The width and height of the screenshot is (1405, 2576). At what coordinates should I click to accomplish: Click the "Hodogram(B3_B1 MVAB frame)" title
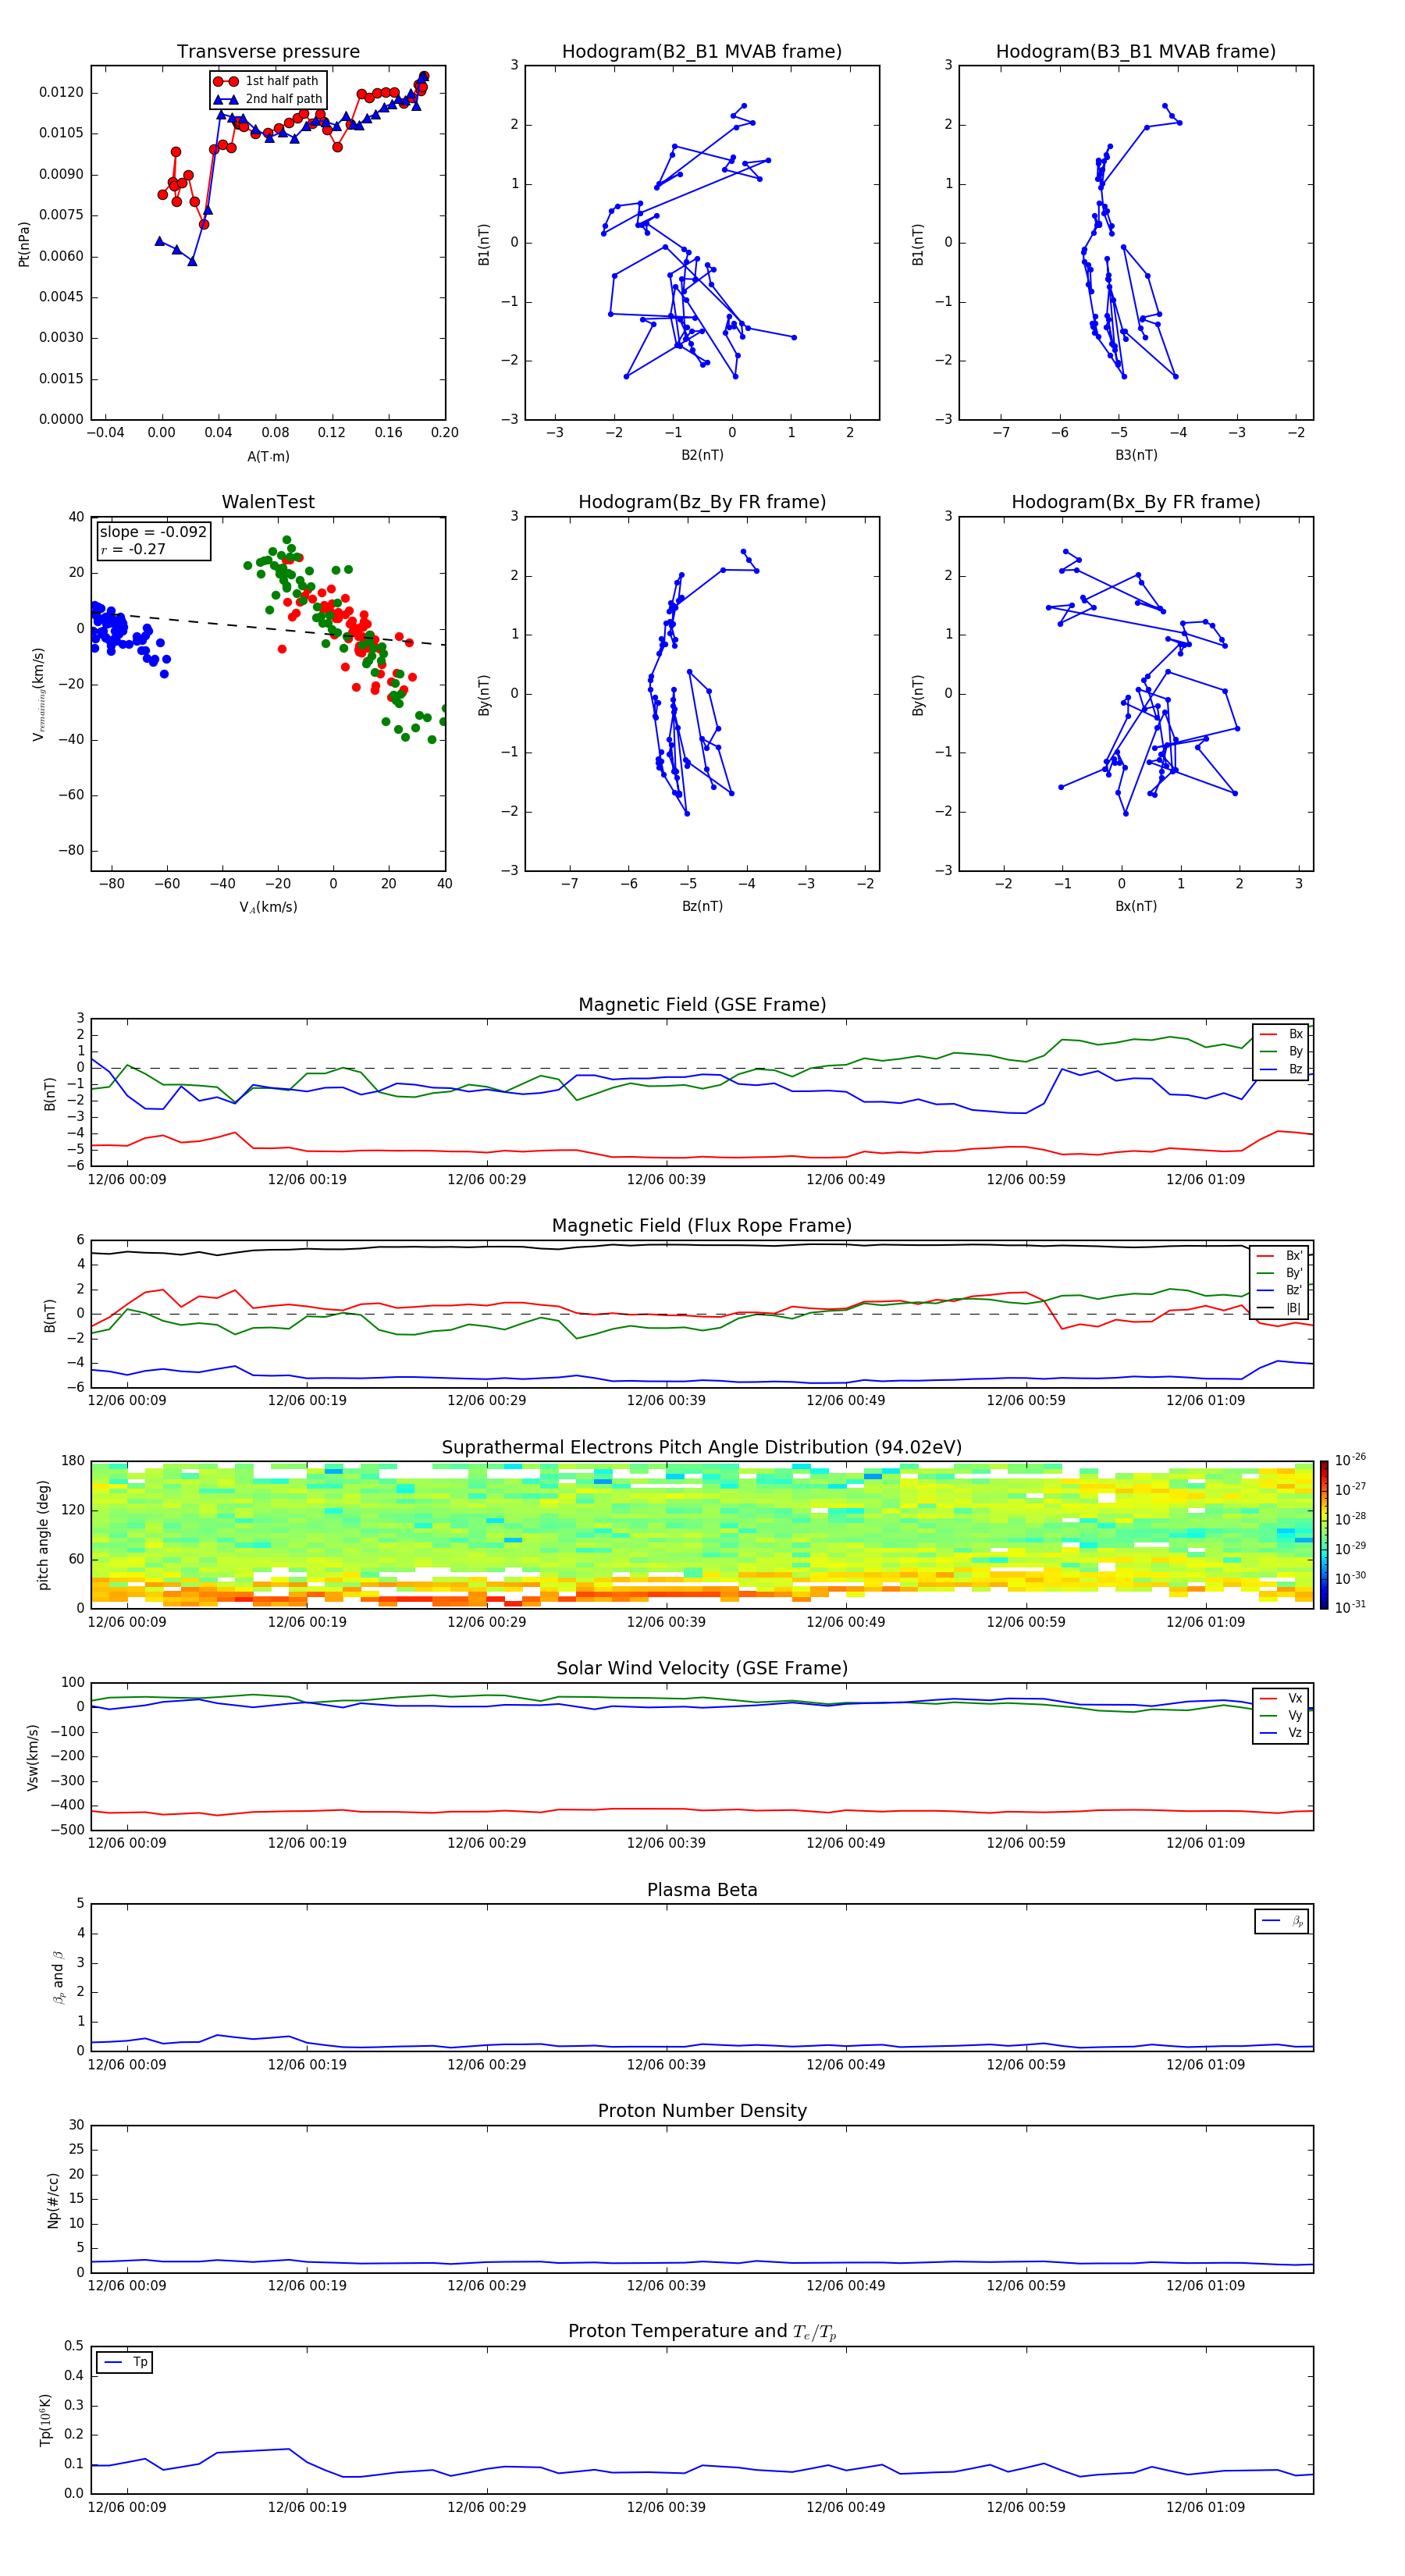[x=1136, y=52]
